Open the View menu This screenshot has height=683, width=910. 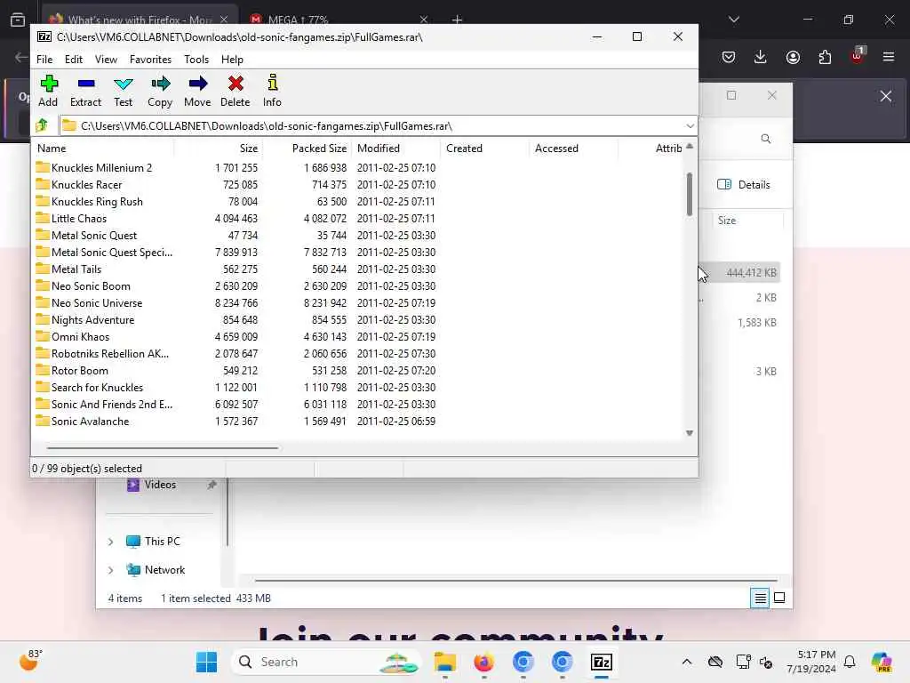click(106, 60)
